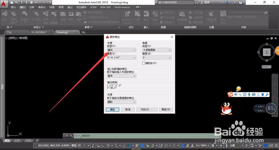Click the clean screen icon in status bar

[x=271, y=145]
